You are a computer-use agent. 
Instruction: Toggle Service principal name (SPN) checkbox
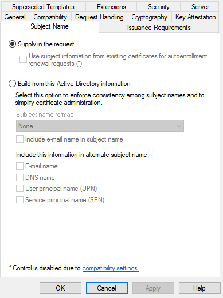(x=19, y=200)
